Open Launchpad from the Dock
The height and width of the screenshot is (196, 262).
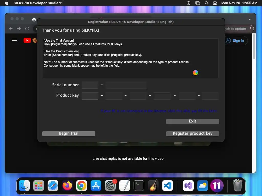(39, 186)
